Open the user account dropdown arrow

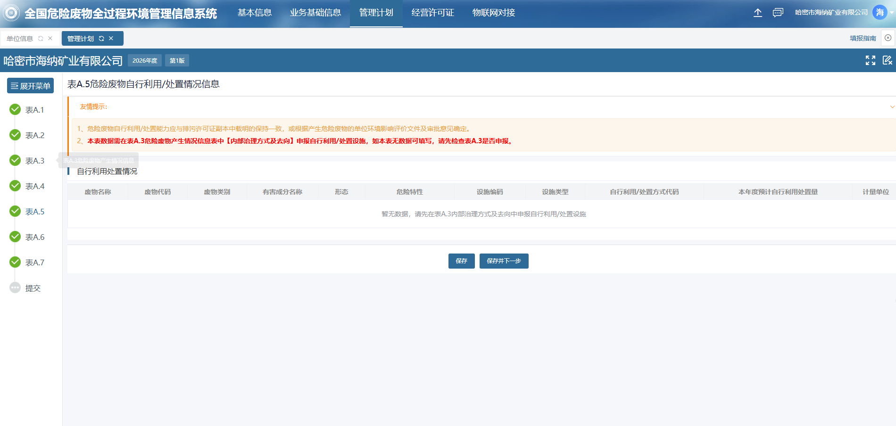(x=891, y=13)
